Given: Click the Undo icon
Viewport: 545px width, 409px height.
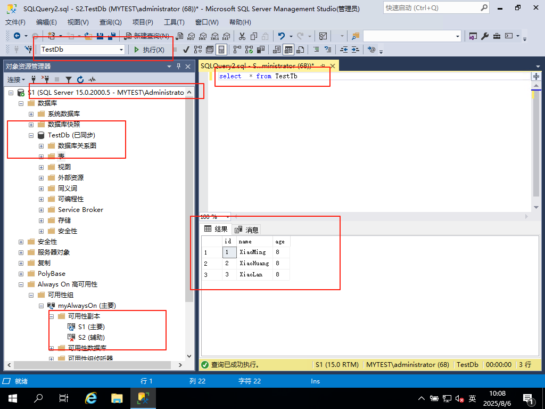Looking at the screenshot, I should coord(282,36).
